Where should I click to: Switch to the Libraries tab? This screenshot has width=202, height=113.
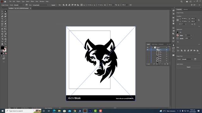(186, 9)
